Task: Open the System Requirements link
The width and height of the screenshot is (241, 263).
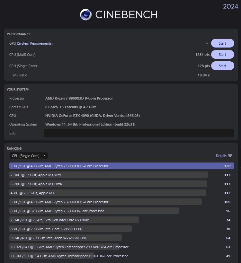Action: (35, 43)
